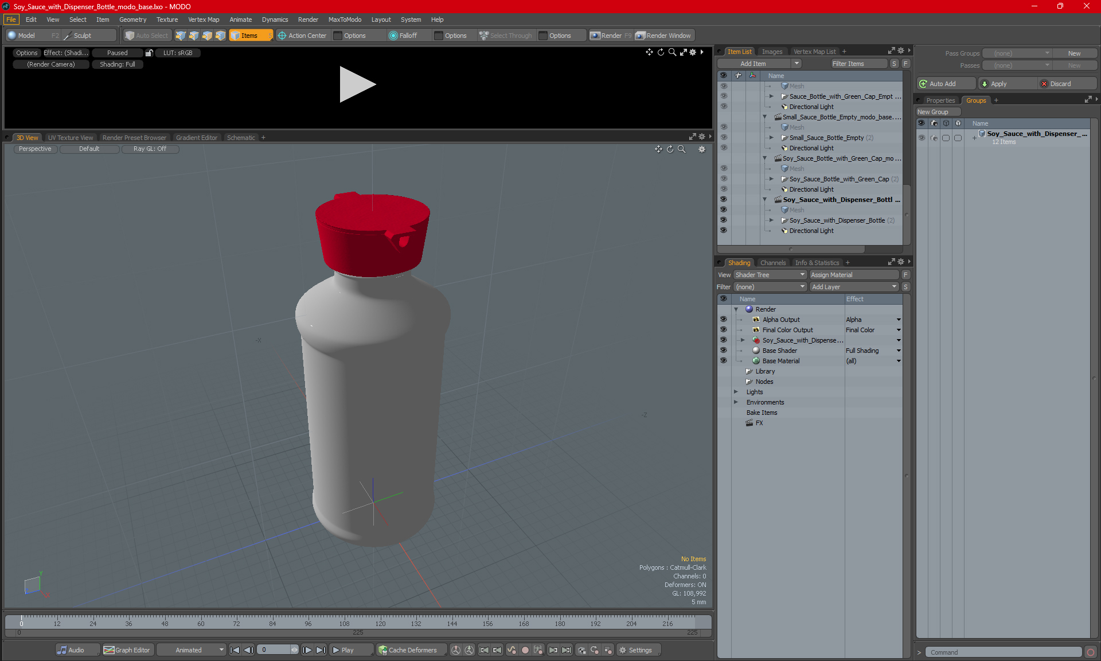Click the Auto Add button
Screen dimensions: 1101x661
tap(945, 84)
